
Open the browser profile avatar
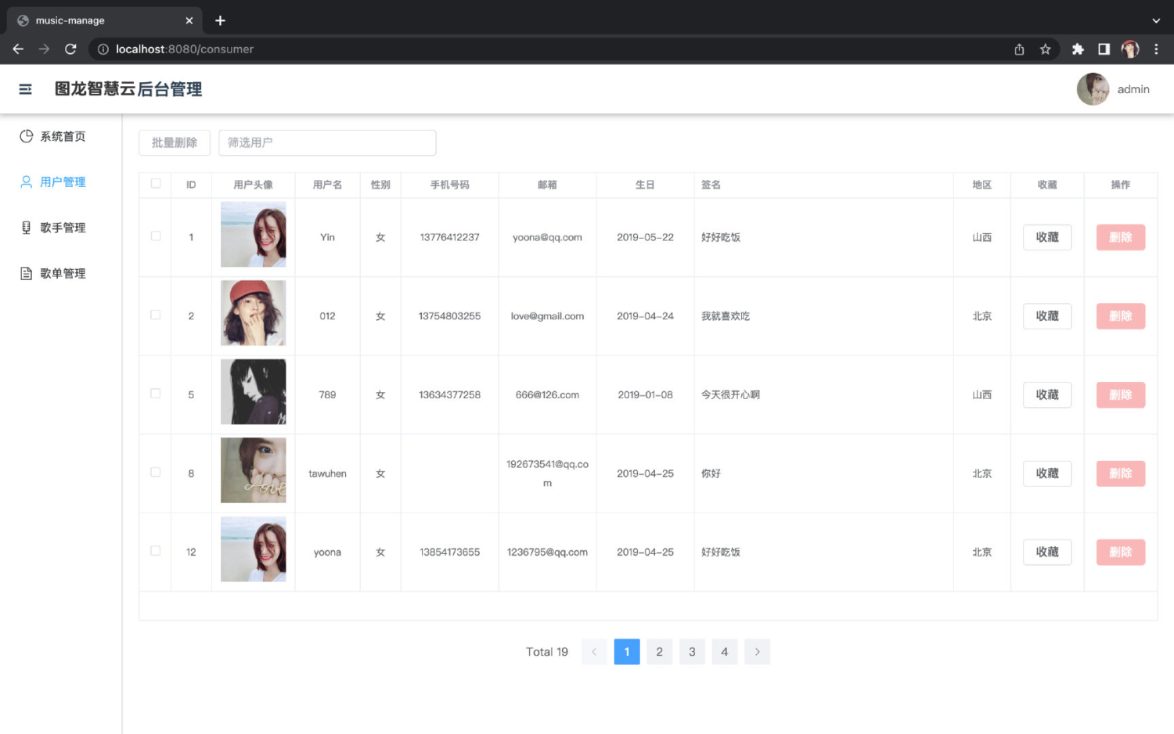1130,49
